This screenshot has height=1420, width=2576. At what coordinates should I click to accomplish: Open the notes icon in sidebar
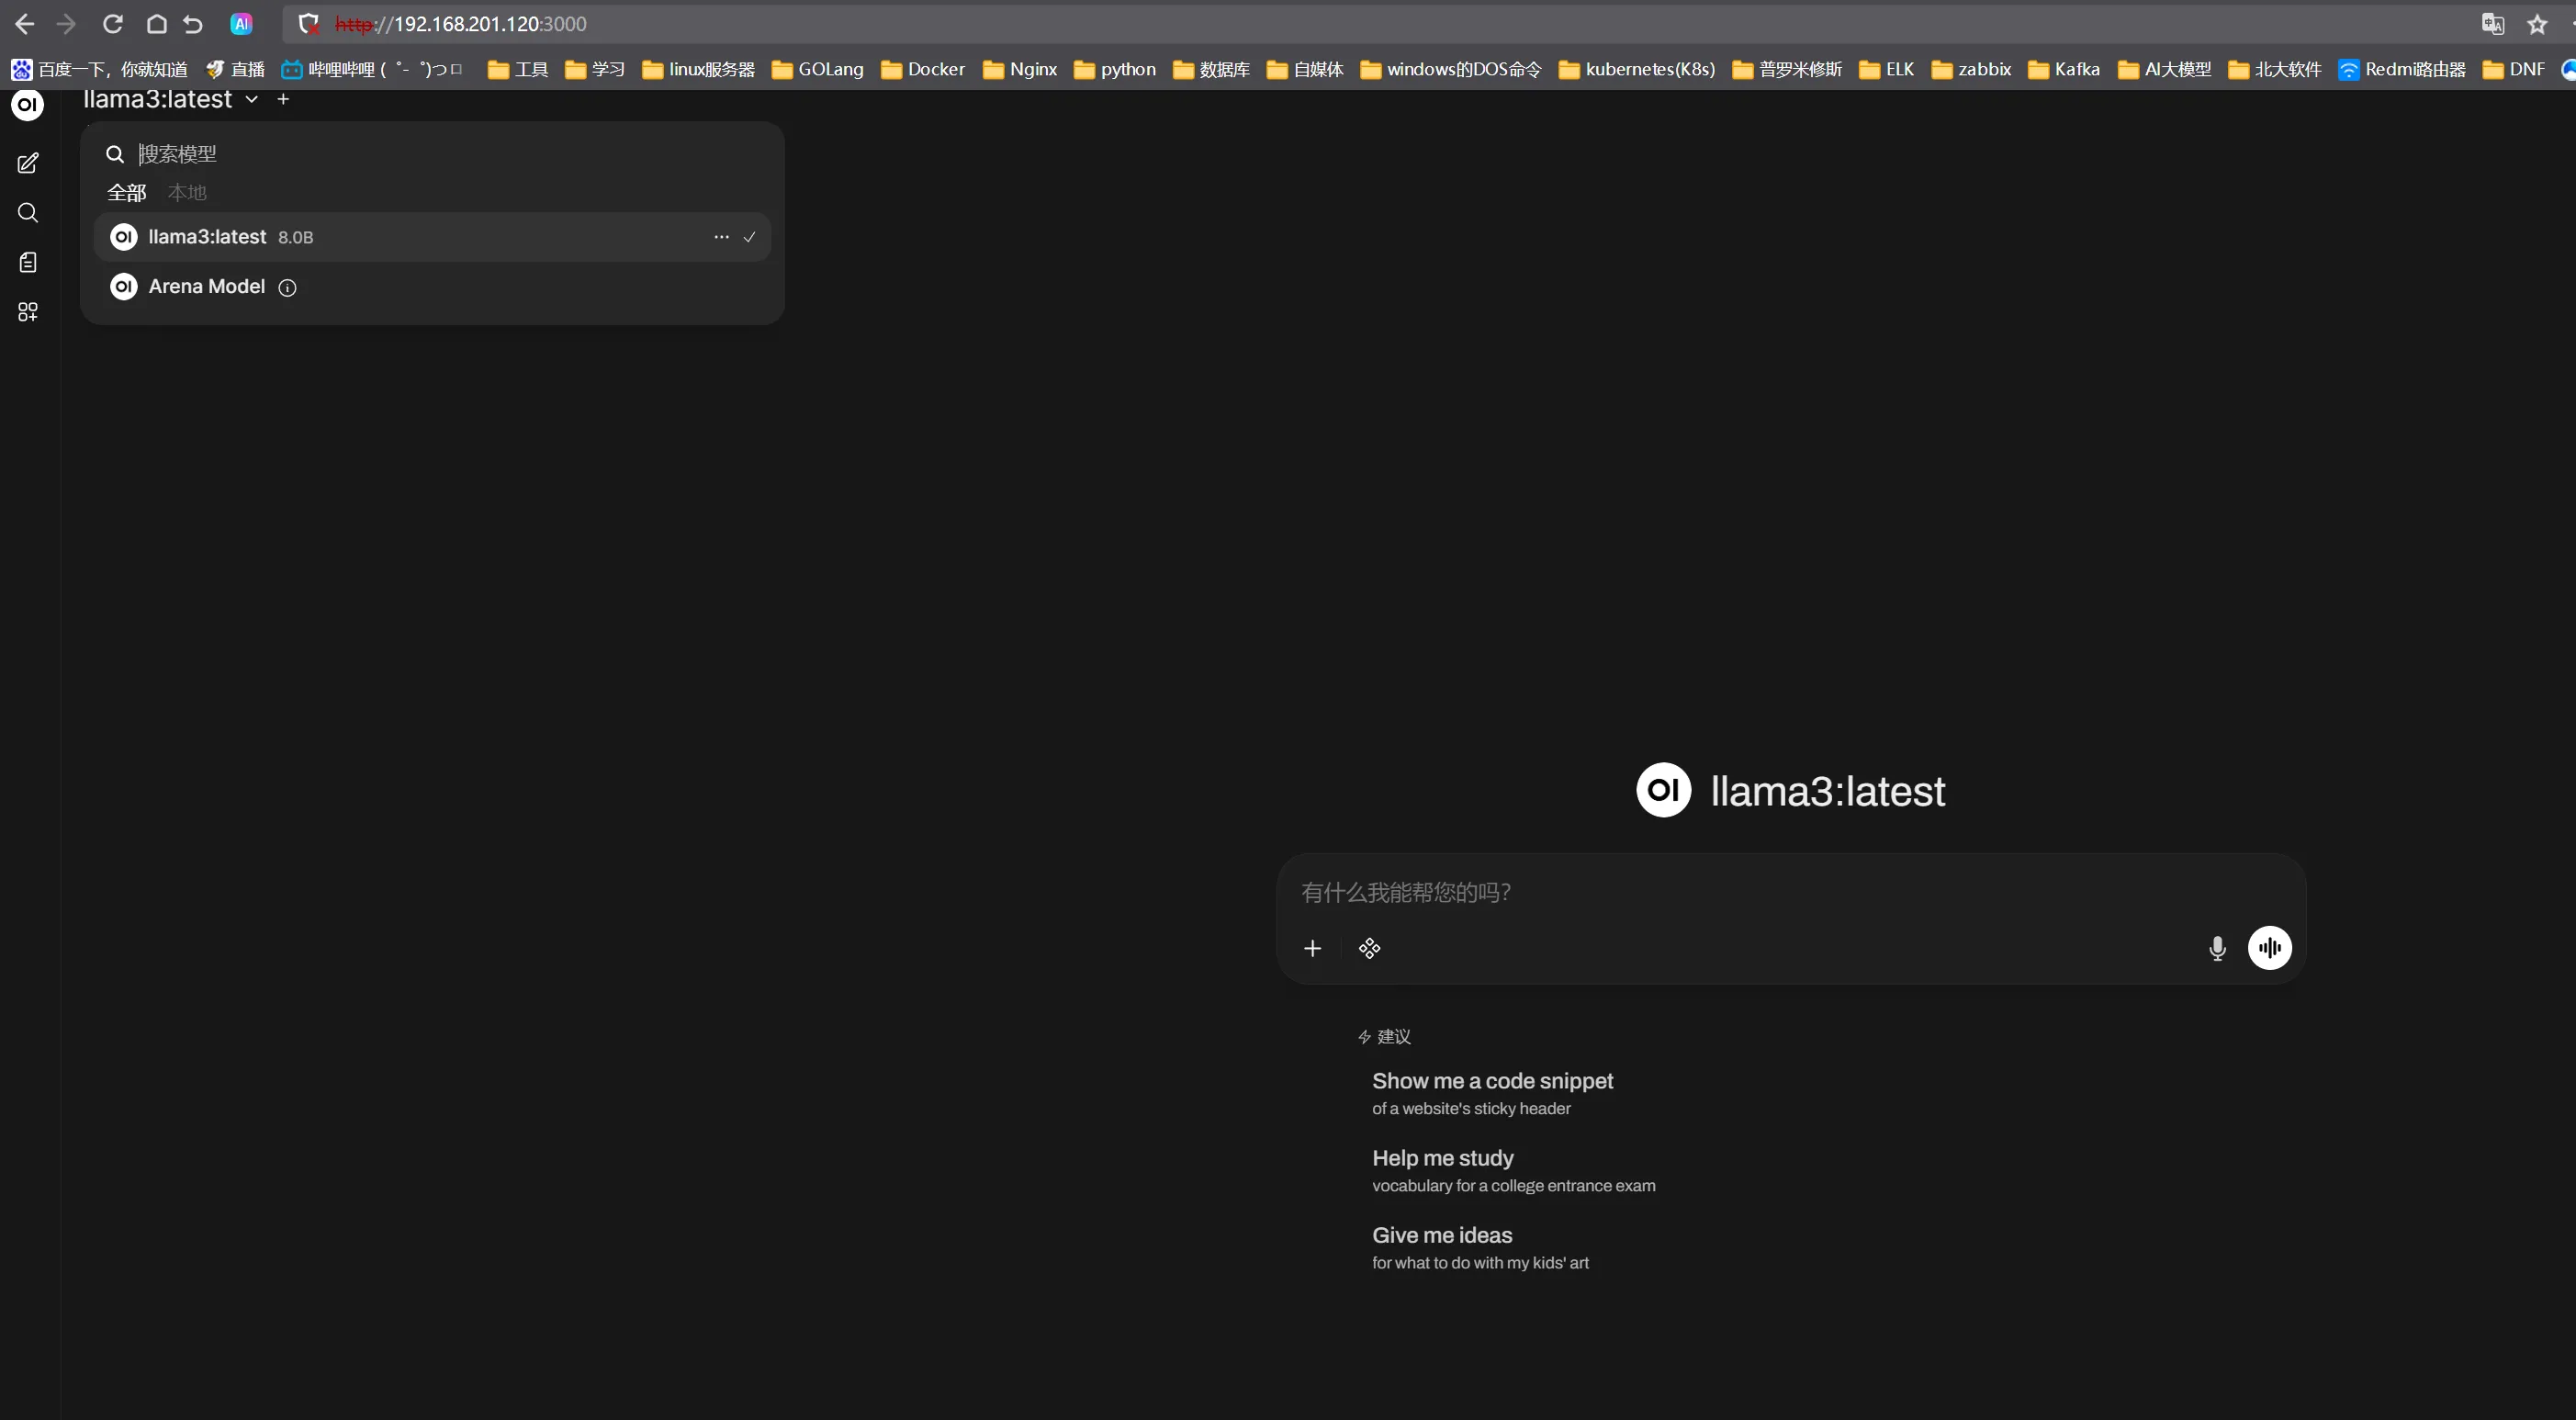(x=28, y=262)
